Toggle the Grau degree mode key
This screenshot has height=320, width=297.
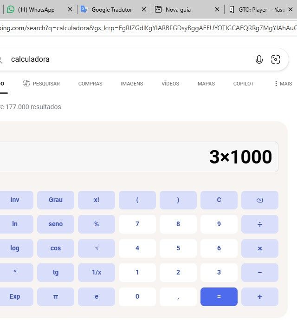(x=56, y=200)
